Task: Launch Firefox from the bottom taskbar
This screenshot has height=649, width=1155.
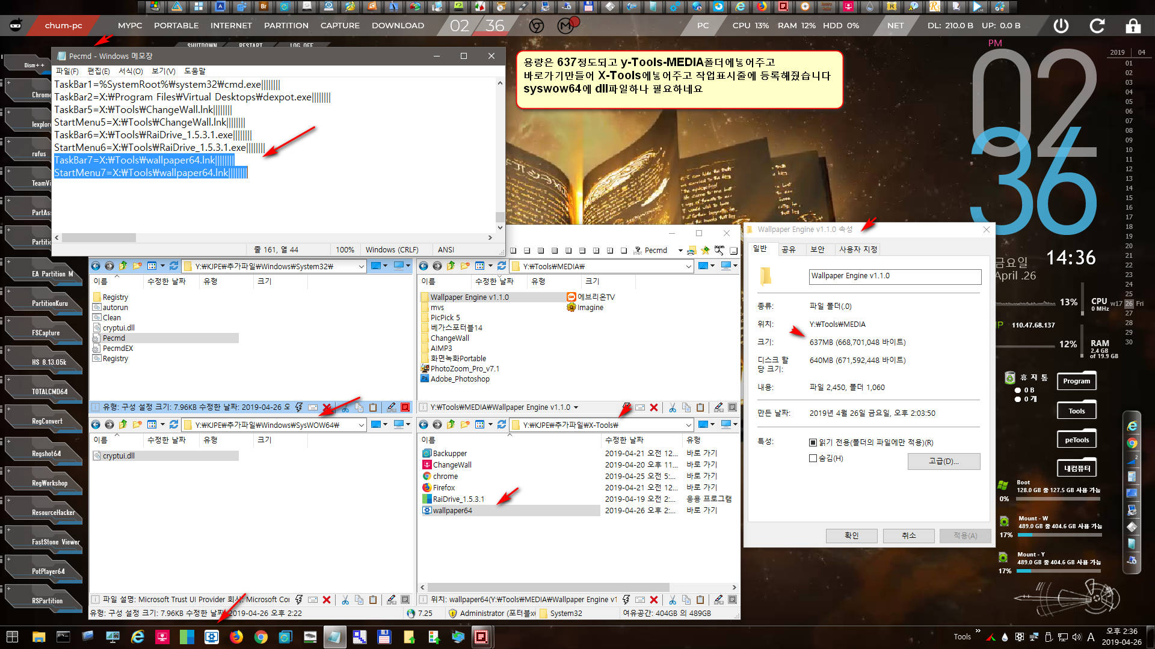Action: pyautogui.click(x=236, y=637)
